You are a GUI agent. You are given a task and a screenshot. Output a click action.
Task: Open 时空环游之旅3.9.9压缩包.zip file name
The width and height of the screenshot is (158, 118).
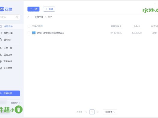(x=50, y=33)
